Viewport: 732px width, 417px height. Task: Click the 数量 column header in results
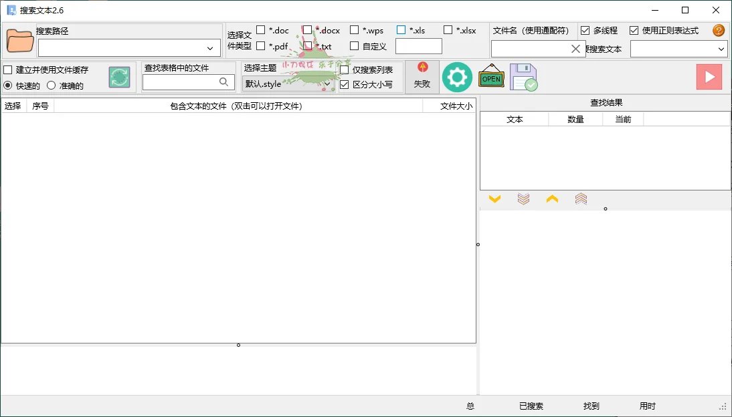pos(574,118)
